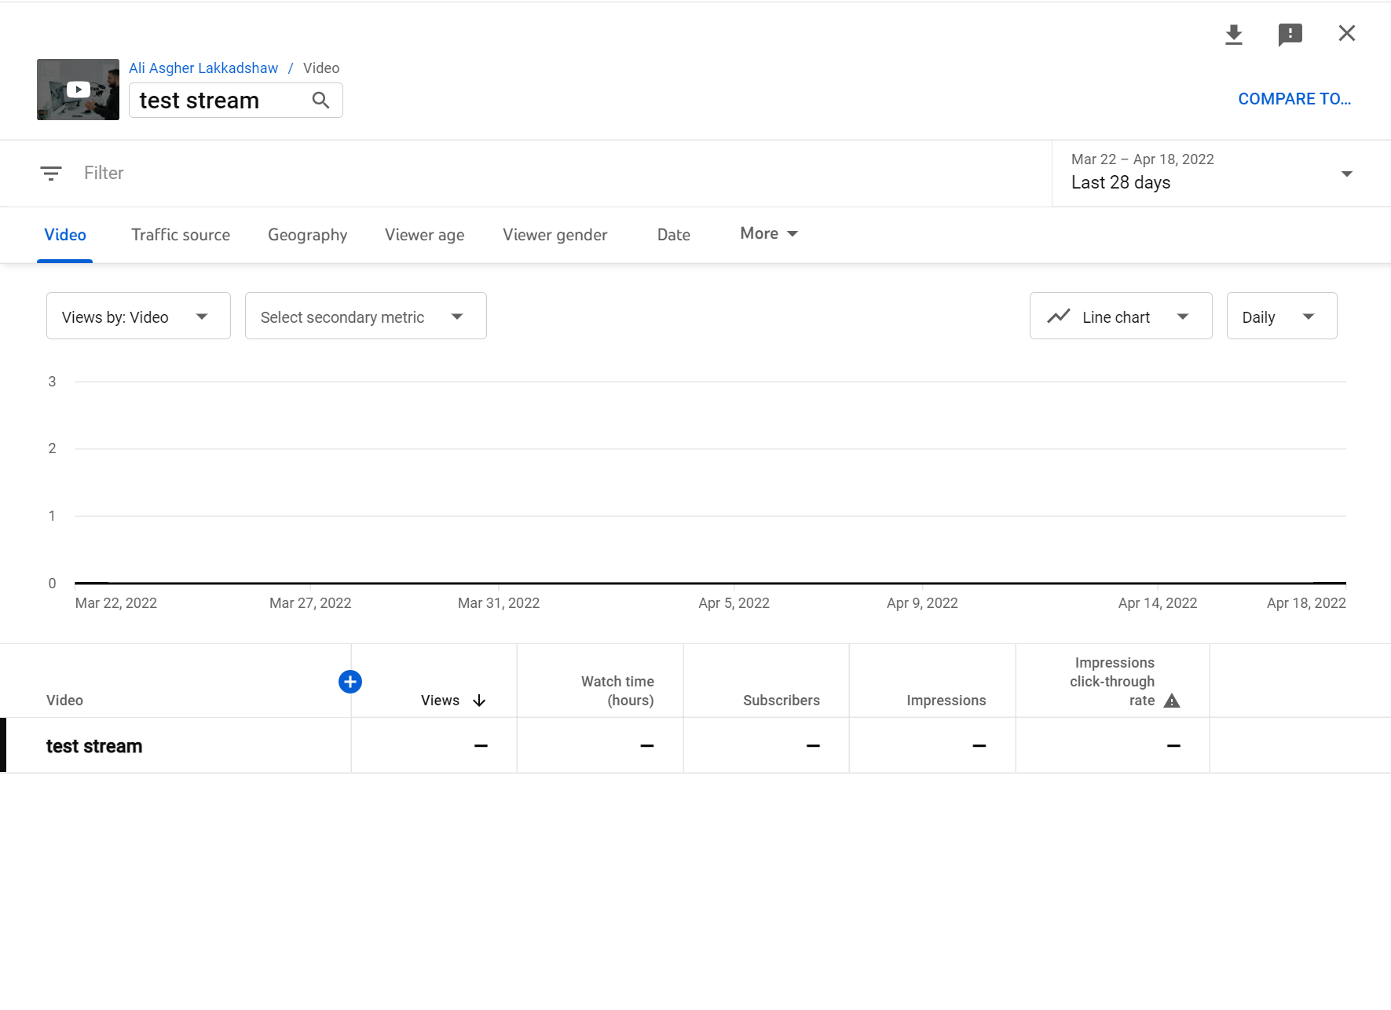Screen dimensions: 1391x1010
Task: Click the click-through rate warning triangle
Action: (x=1172, y=701)
